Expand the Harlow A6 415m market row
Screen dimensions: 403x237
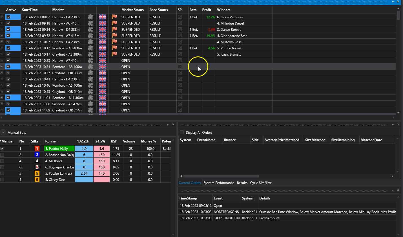coord(2,23)
